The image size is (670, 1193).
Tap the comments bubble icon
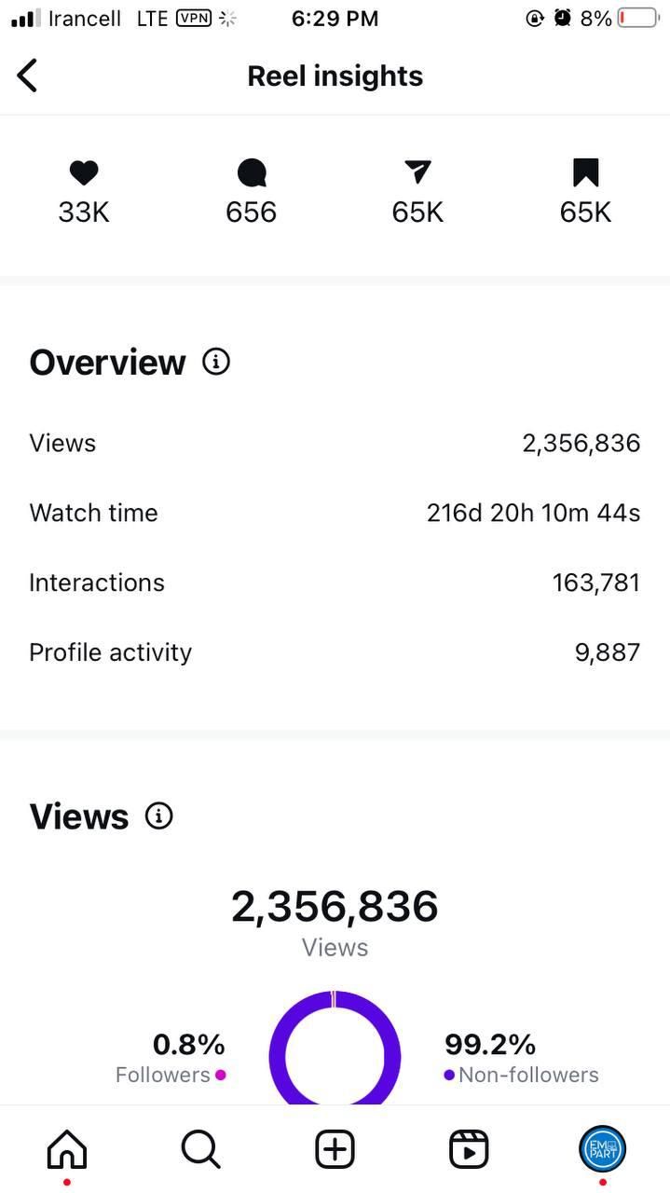click(252, 172)
